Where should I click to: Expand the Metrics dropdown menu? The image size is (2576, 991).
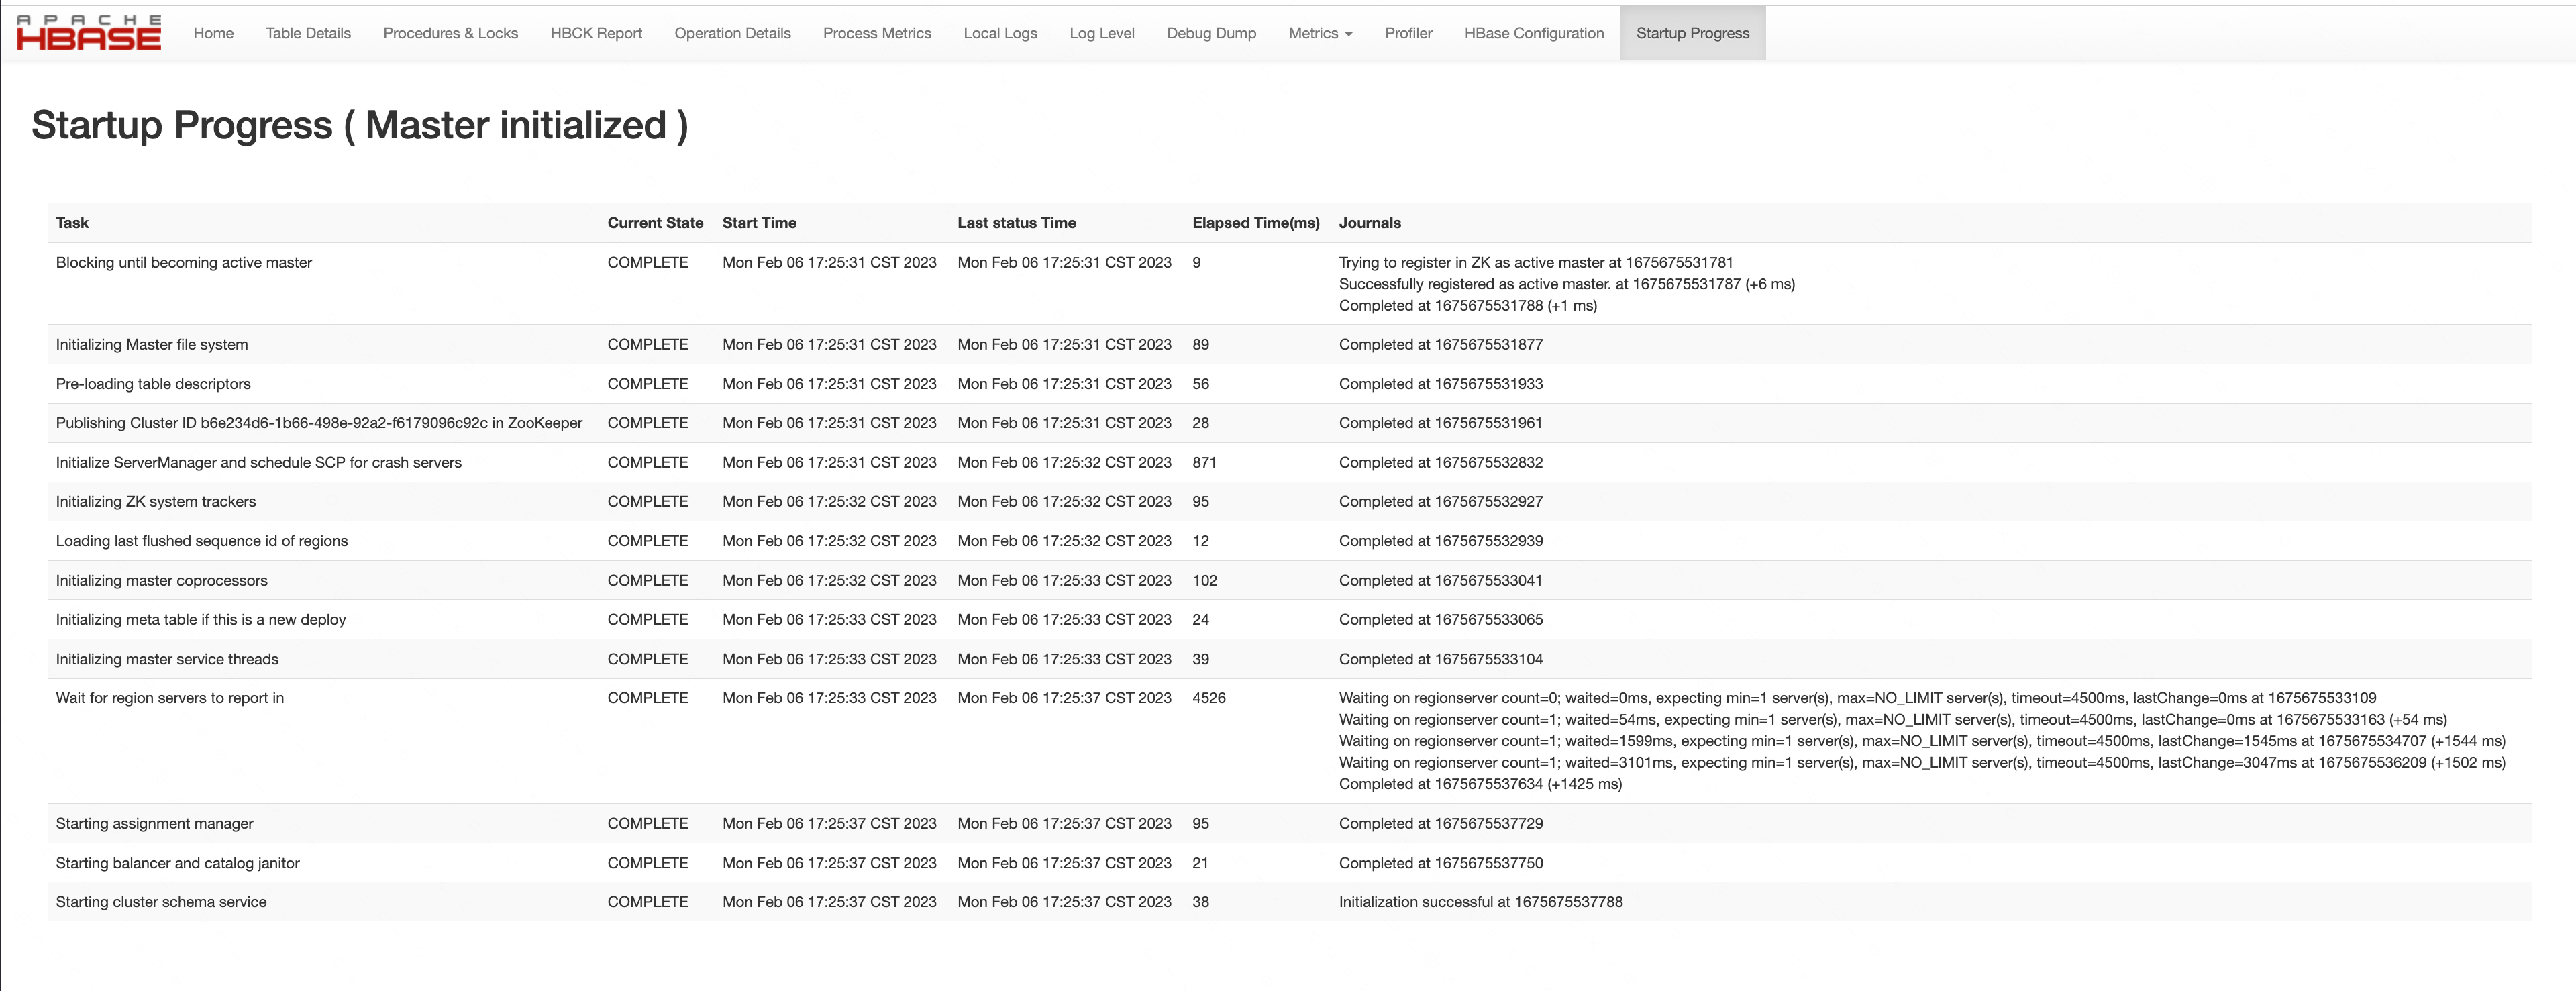click(x=1319, y=33)
